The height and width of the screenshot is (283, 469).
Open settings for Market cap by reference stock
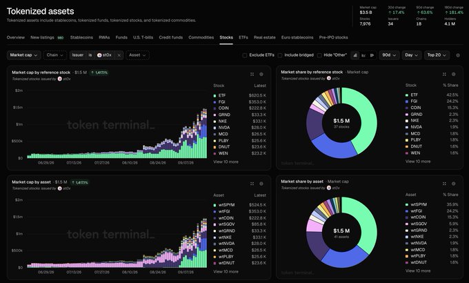coord(261,75)
